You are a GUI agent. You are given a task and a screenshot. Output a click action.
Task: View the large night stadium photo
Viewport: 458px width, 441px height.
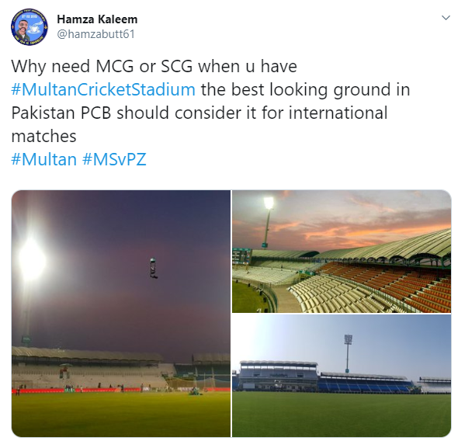click(x=121, y=314)
